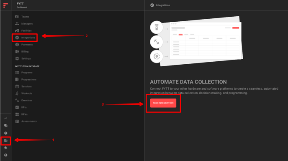Click the KPVs widgets icon
Image resolution: width=288 pixels, height=161 pixels.
pos(17,114)
